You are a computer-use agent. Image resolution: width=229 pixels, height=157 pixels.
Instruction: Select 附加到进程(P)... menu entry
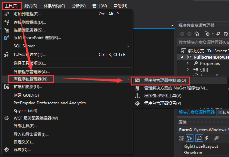(x=67, y=14)
